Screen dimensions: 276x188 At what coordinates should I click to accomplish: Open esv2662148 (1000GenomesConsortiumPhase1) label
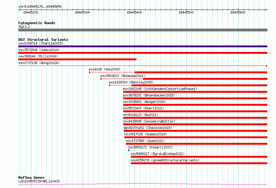[x=160, y=89]
